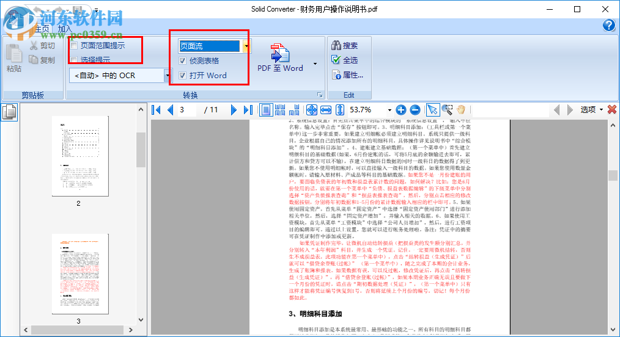Find previous result with left arrow
This screenshot has width=620, height=337.
(557, 110)
